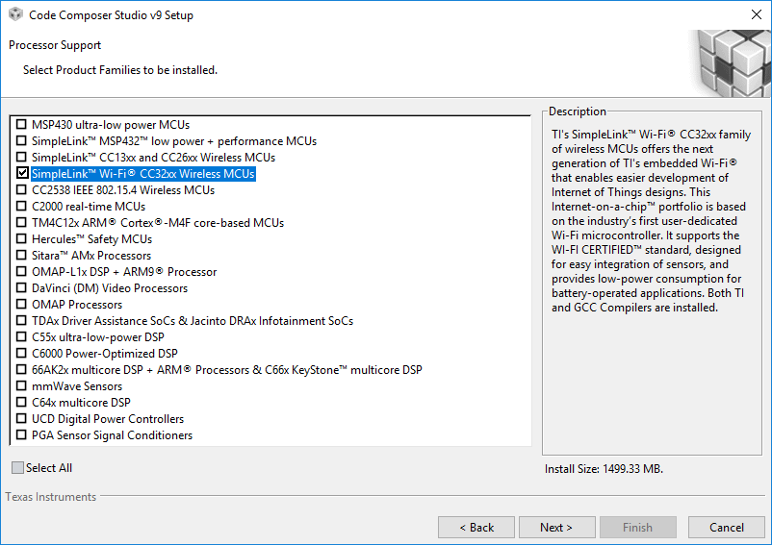Check CC2538 IEEE 802.15.4 Wireless MCUs
Viewport: 772px width, 545px height.
[x=21, y=189]
